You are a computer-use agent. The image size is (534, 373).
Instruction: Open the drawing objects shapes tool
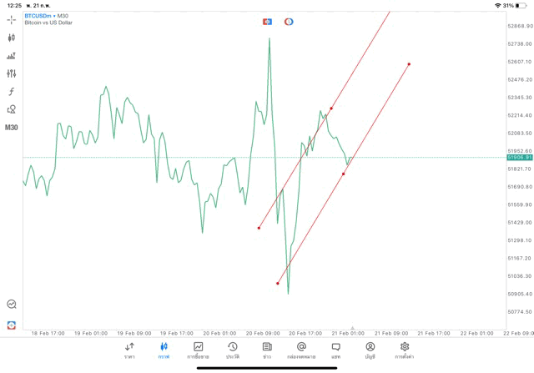(x=11, y=109)
